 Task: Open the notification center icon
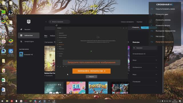(180, 101)
